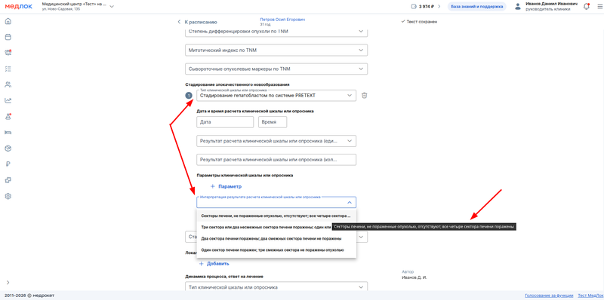Click Текст сохранен status

point(419,22)
